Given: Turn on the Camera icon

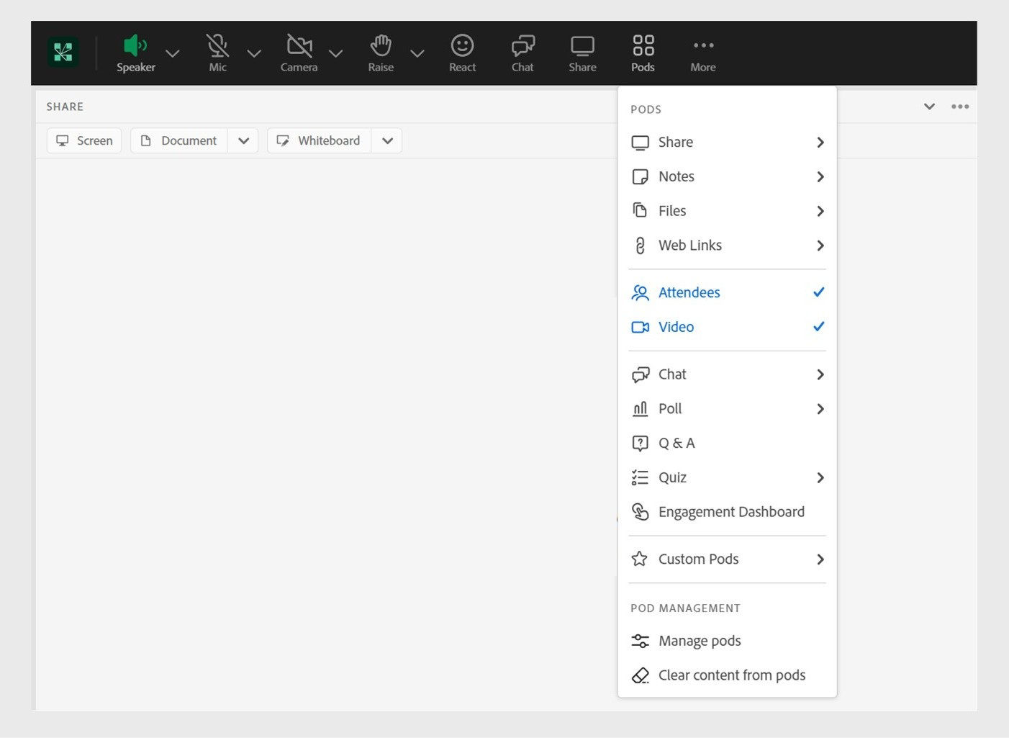Looking at the screenshot, I should [x=299, y=46].
